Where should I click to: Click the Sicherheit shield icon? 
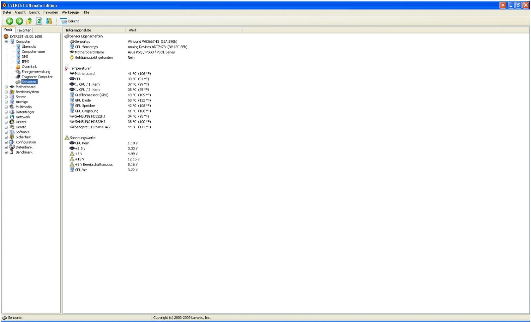(x=12, y=137)
